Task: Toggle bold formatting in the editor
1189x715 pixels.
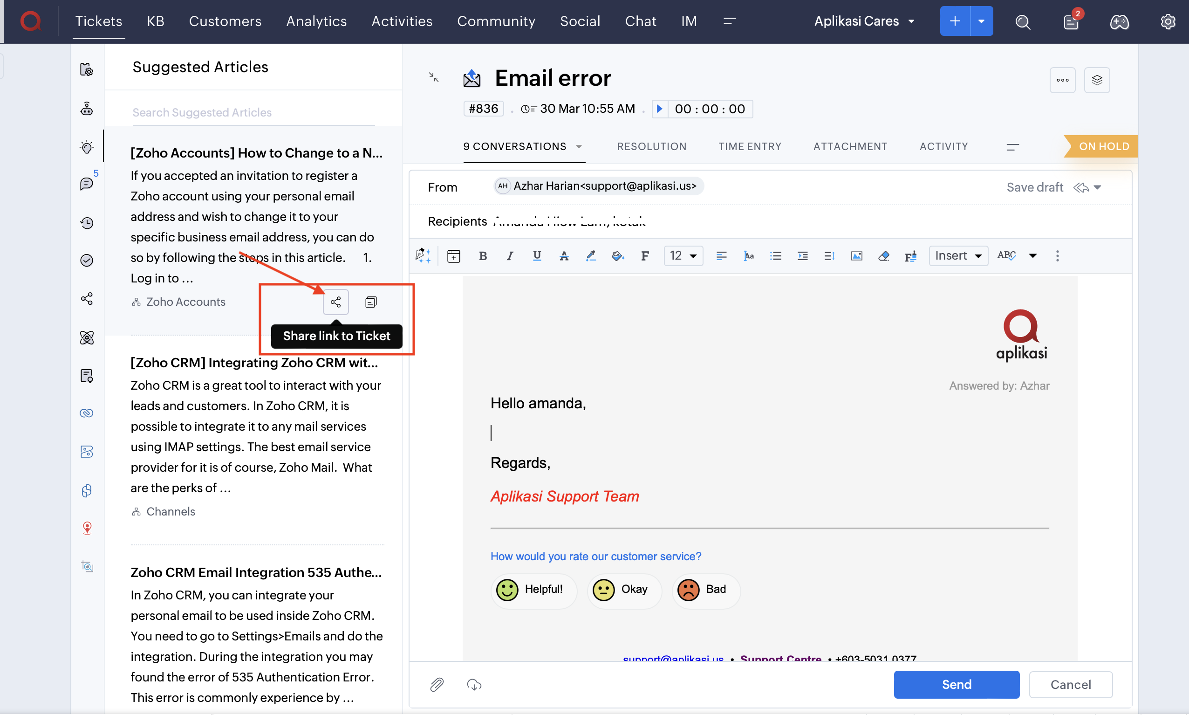Action: pos(483,256)
